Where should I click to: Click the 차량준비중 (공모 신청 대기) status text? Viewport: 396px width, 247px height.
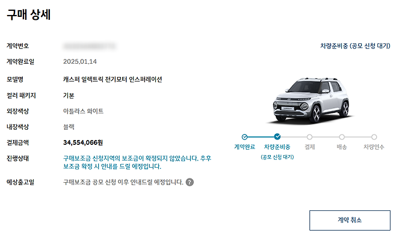355,46
